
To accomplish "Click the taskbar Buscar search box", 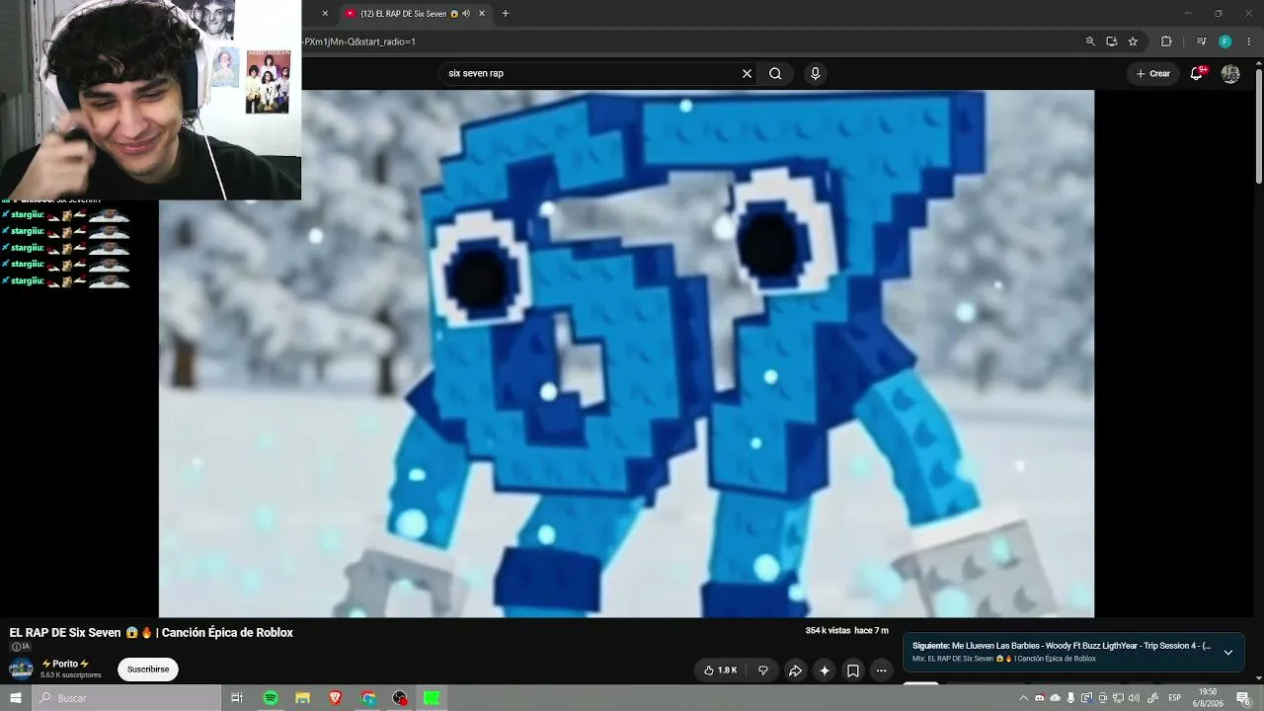I will coord(126,698).
